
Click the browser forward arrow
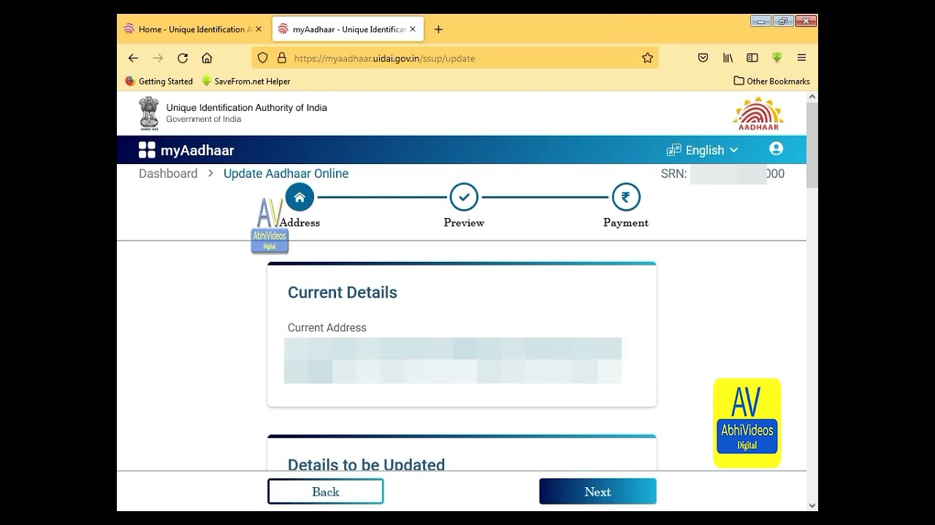tap(158, 58)
